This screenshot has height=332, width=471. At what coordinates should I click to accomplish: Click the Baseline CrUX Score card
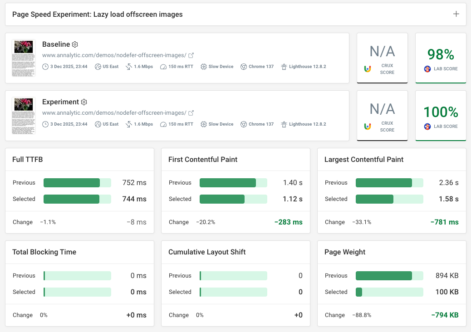(x=382, y=58)
